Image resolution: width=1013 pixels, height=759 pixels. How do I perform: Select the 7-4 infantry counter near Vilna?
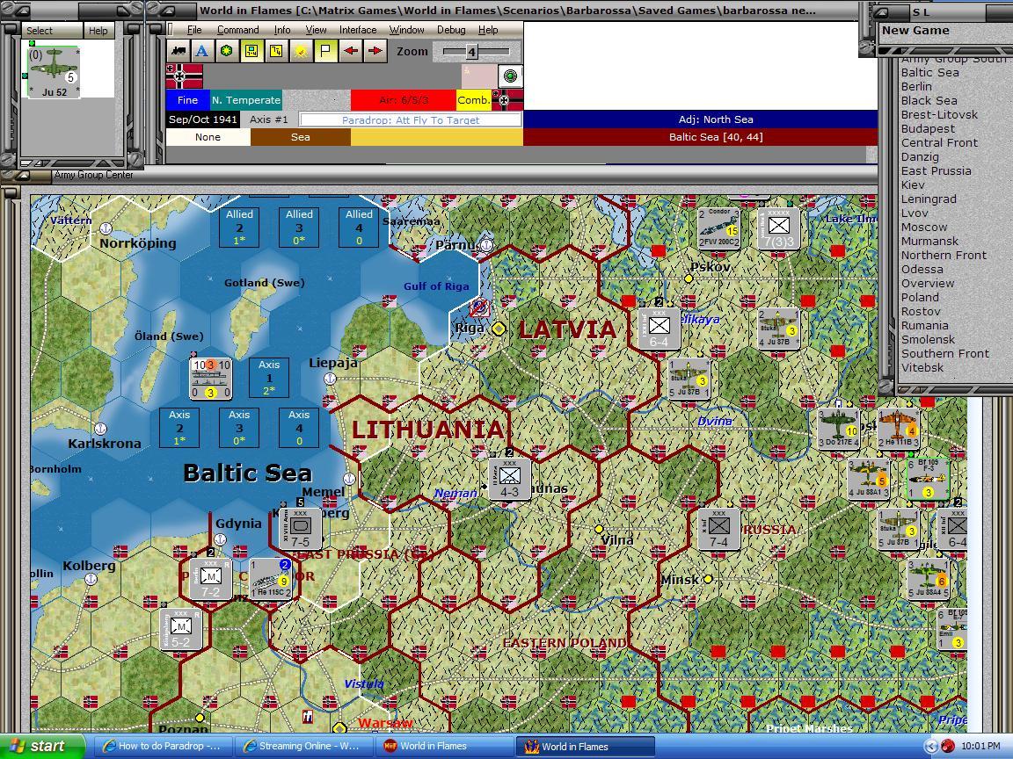click(718, 529)
